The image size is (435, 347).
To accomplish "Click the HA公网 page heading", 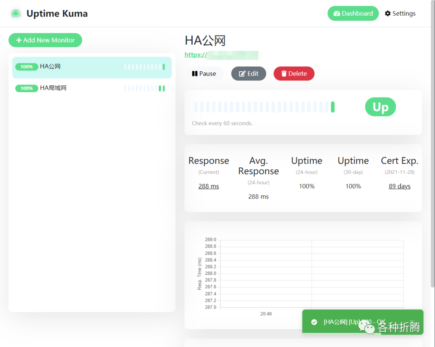I will [x=205, y=41].
